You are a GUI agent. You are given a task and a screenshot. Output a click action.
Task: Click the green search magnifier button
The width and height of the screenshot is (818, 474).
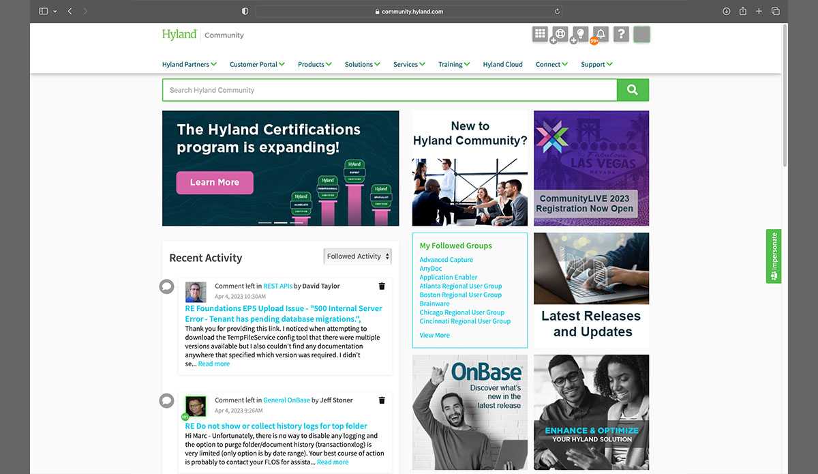pos(633,90)
